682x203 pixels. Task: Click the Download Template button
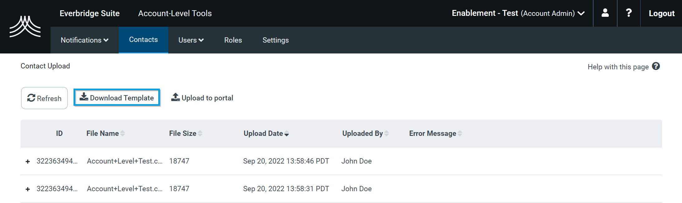pos(117,98)
